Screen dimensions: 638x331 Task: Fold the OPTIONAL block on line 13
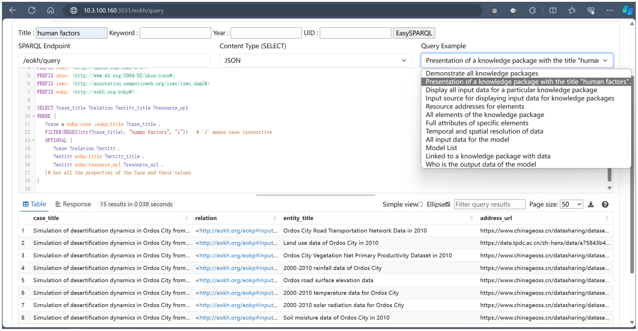pos(34,140)
